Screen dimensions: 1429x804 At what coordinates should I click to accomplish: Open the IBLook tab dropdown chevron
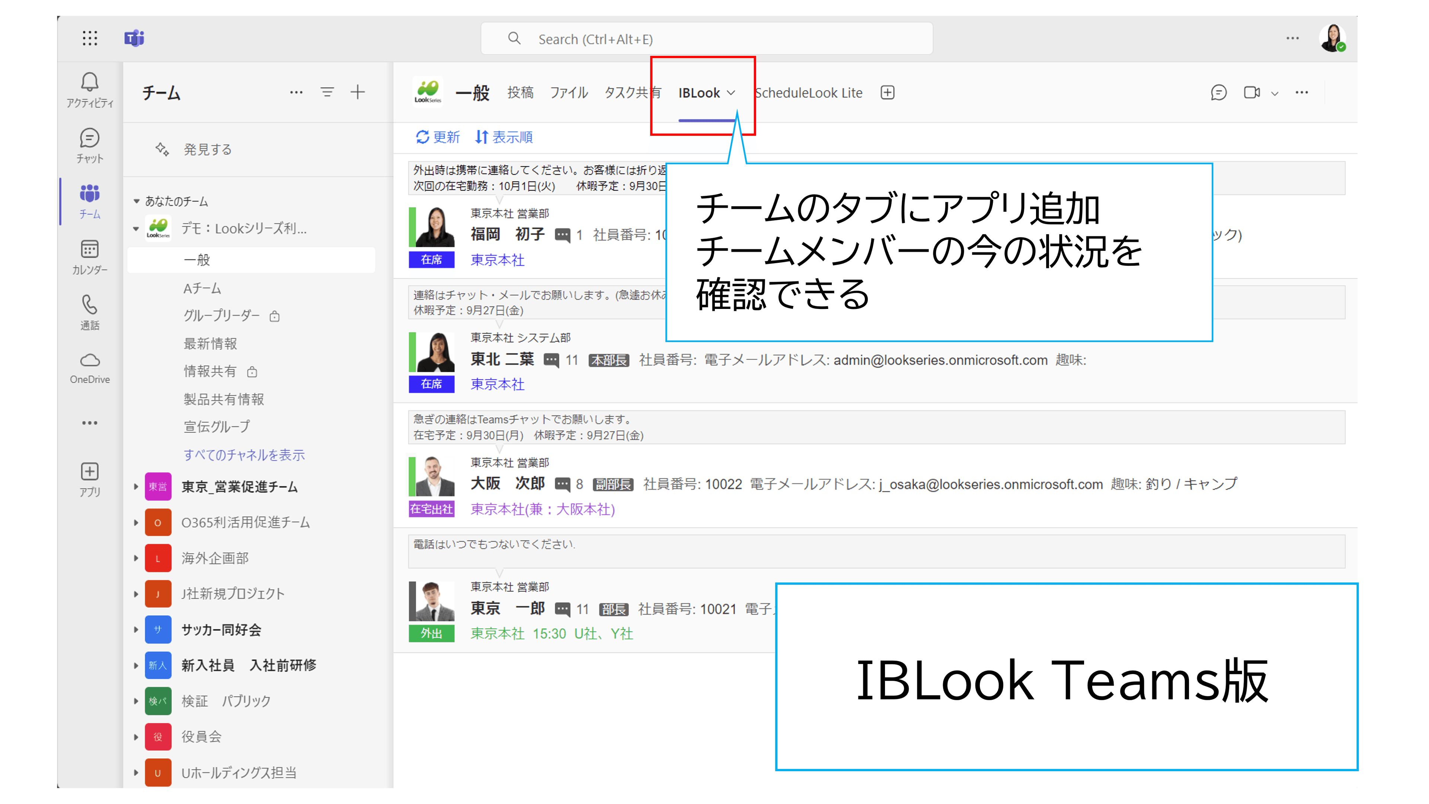point(731,93)
